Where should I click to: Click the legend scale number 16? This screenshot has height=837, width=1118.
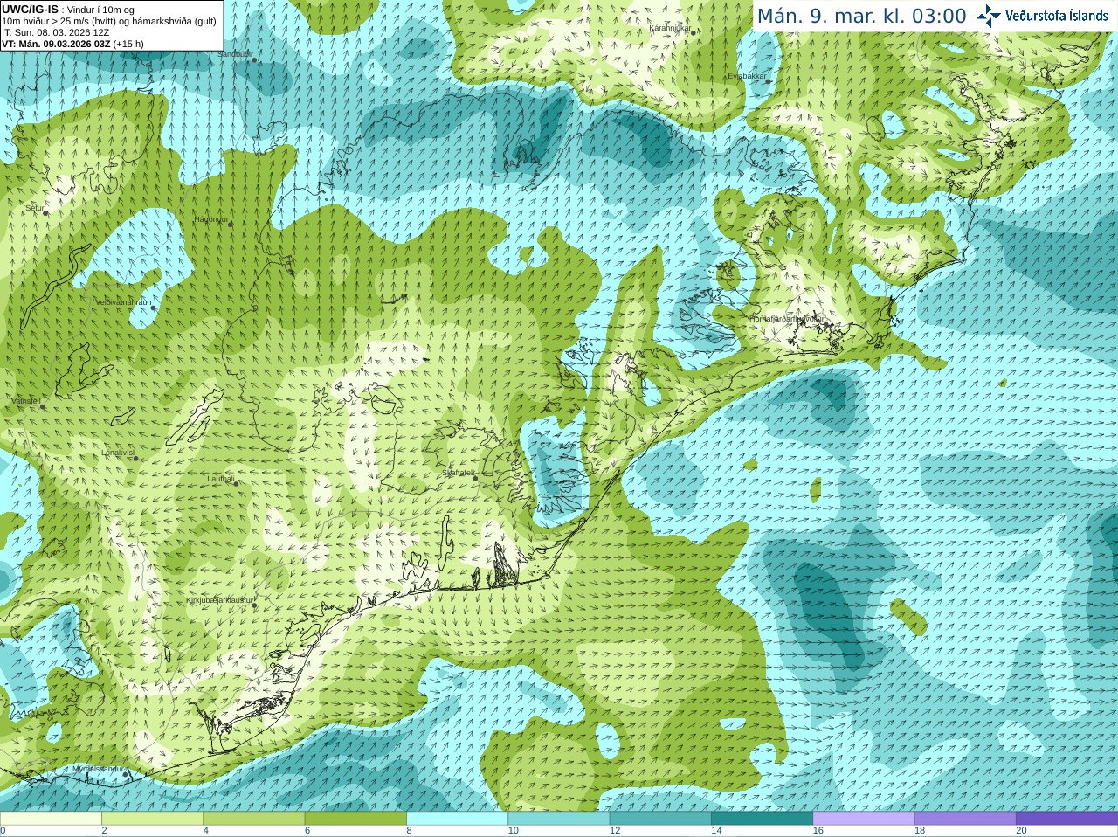(818, 831)
